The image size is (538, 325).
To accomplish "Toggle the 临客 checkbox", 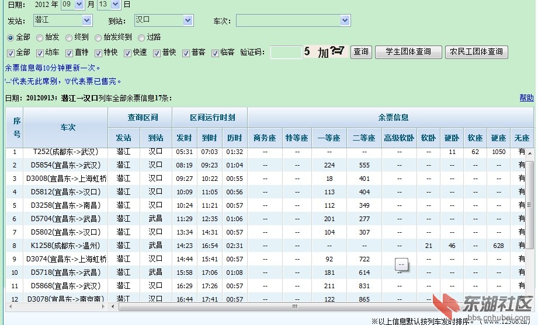I will pos(215,53).
